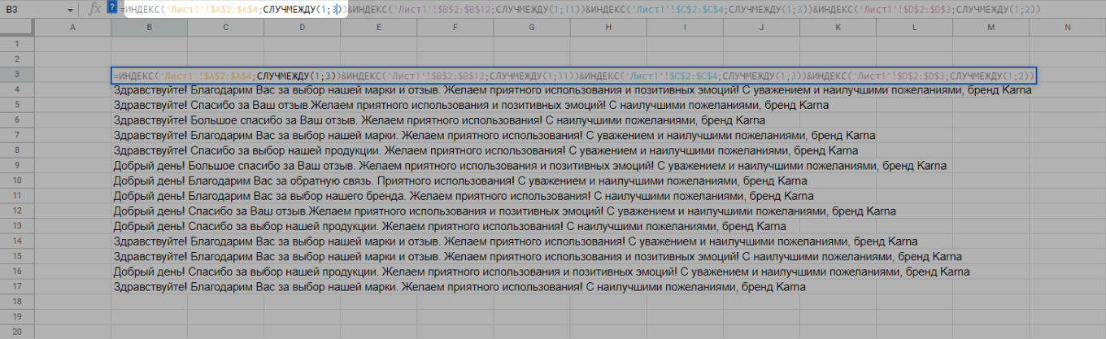Select column B header
Image resolution: width=1106 pixels, height=339 pixels.
click(149, 28)
